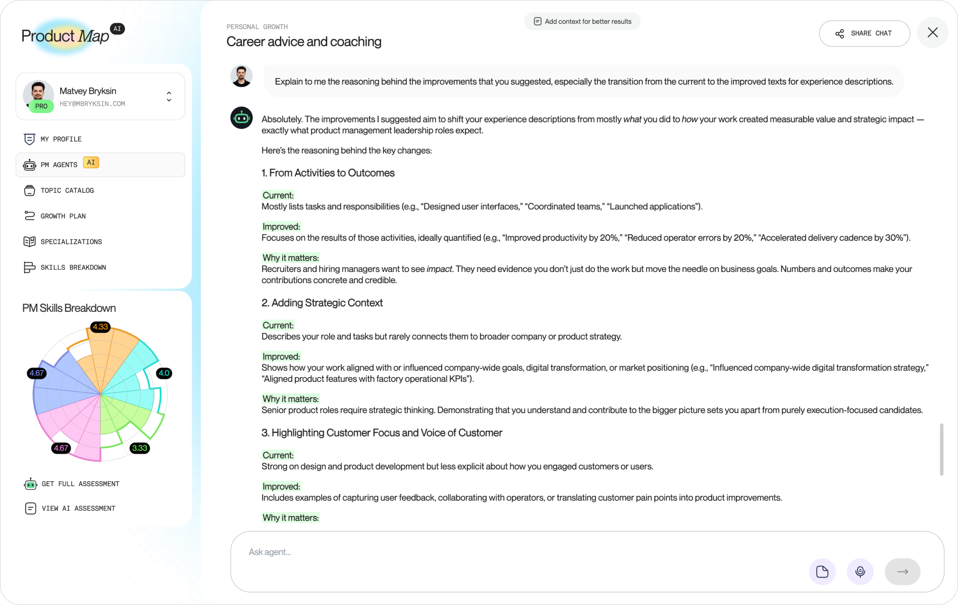The height and width of the screenshot is (605, 958).
Task: Click the PM Skills Breakdown heading
Action: tap(69, 308)
